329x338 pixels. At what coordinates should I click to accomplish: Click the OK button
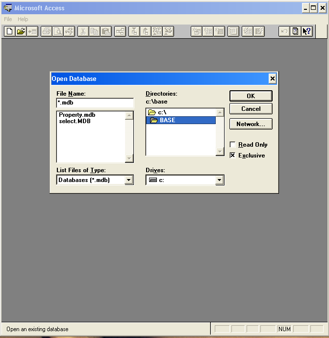tap(251, 96)
